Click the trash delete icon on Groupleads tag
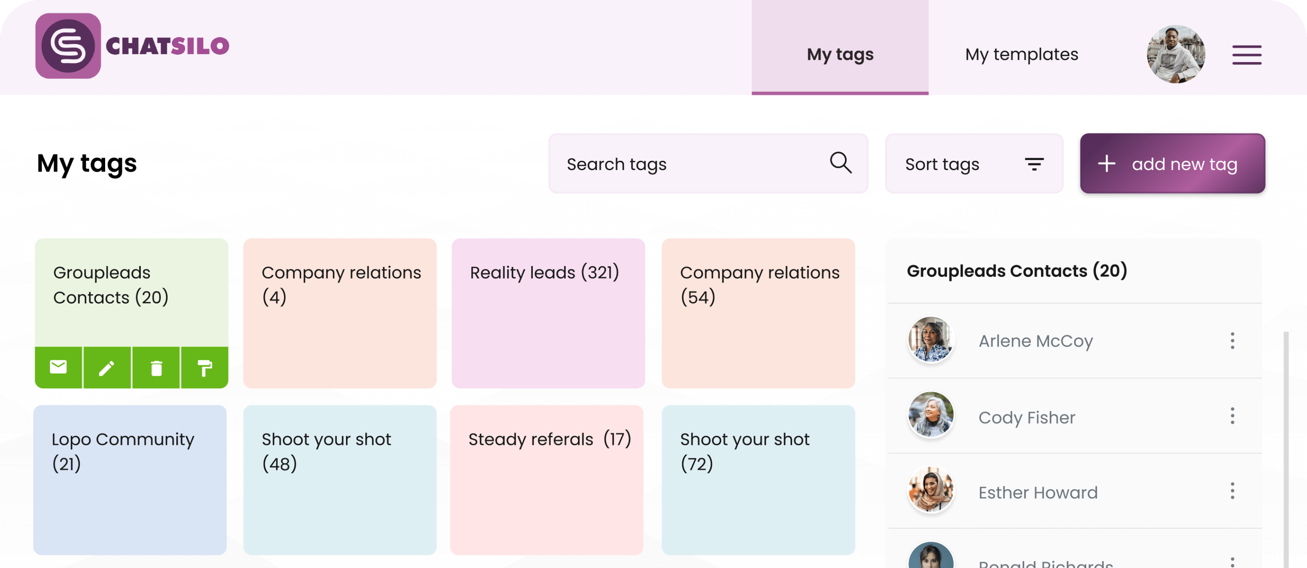This screenshot has width=1307, height=568. point(156,368)
